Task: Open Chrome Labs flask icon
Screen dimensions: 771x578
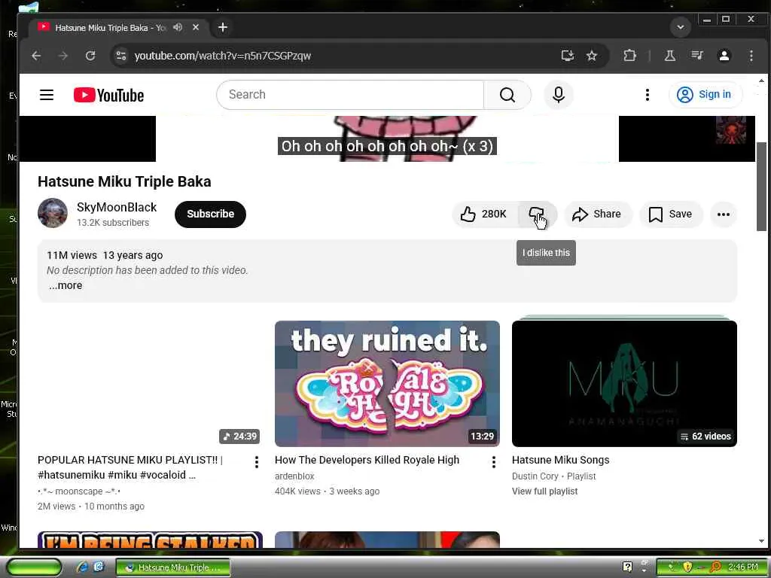Action: click(x=669, y=56)
